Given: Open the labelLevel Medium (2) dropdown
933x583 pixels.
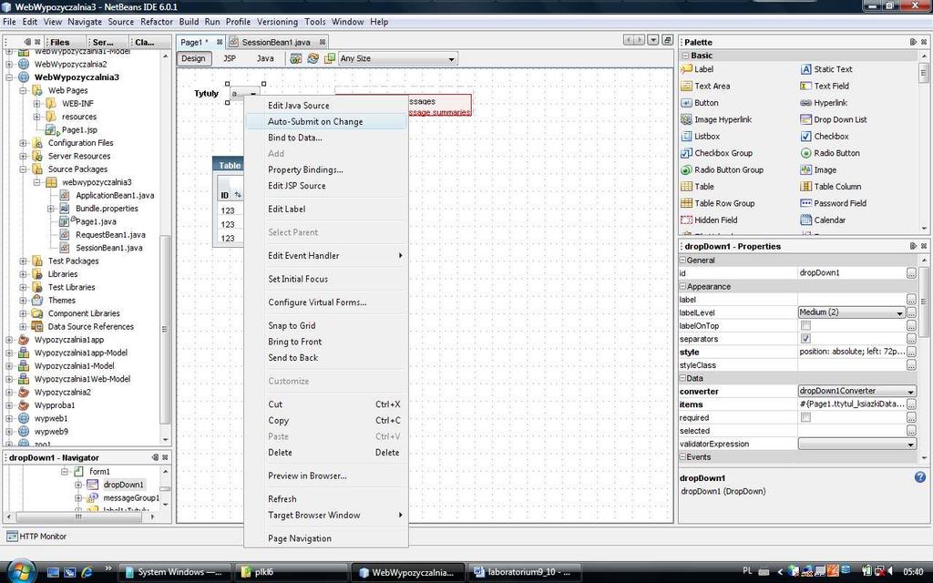Looking at the screenshot, I should pos(851,312).
